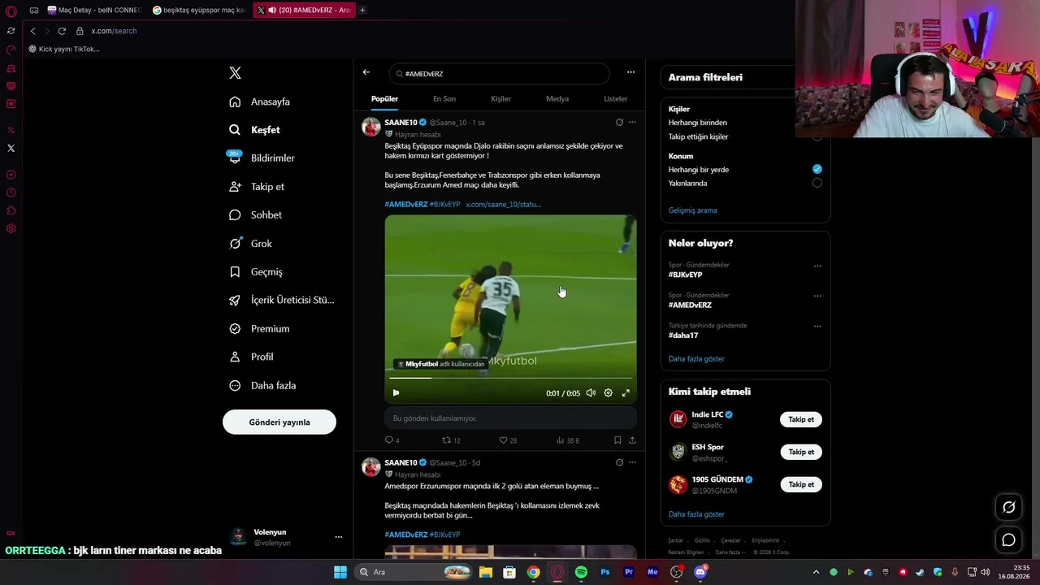Open more options on first SAANE10 post
Viewport: 1040px width, 585px height.
(632, 123)
